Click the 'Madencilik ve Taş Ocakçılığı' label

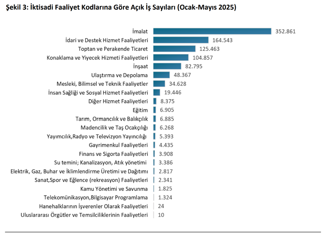114,127
